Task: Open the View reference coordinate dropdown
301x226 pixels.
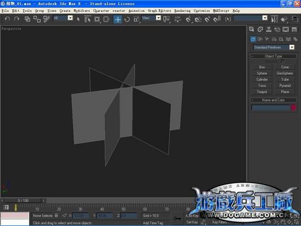Action: click(159, 18)
